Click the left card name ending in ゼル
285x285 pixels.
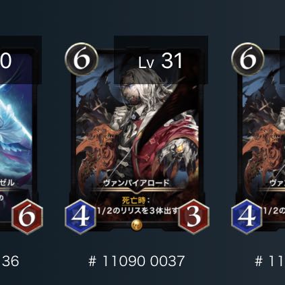[7, 183]
